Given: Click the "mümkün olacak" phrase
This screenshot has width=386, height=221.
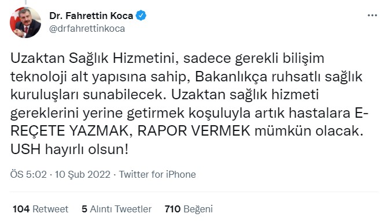Looking at the screenshot, I should click(x=308, y=130).
